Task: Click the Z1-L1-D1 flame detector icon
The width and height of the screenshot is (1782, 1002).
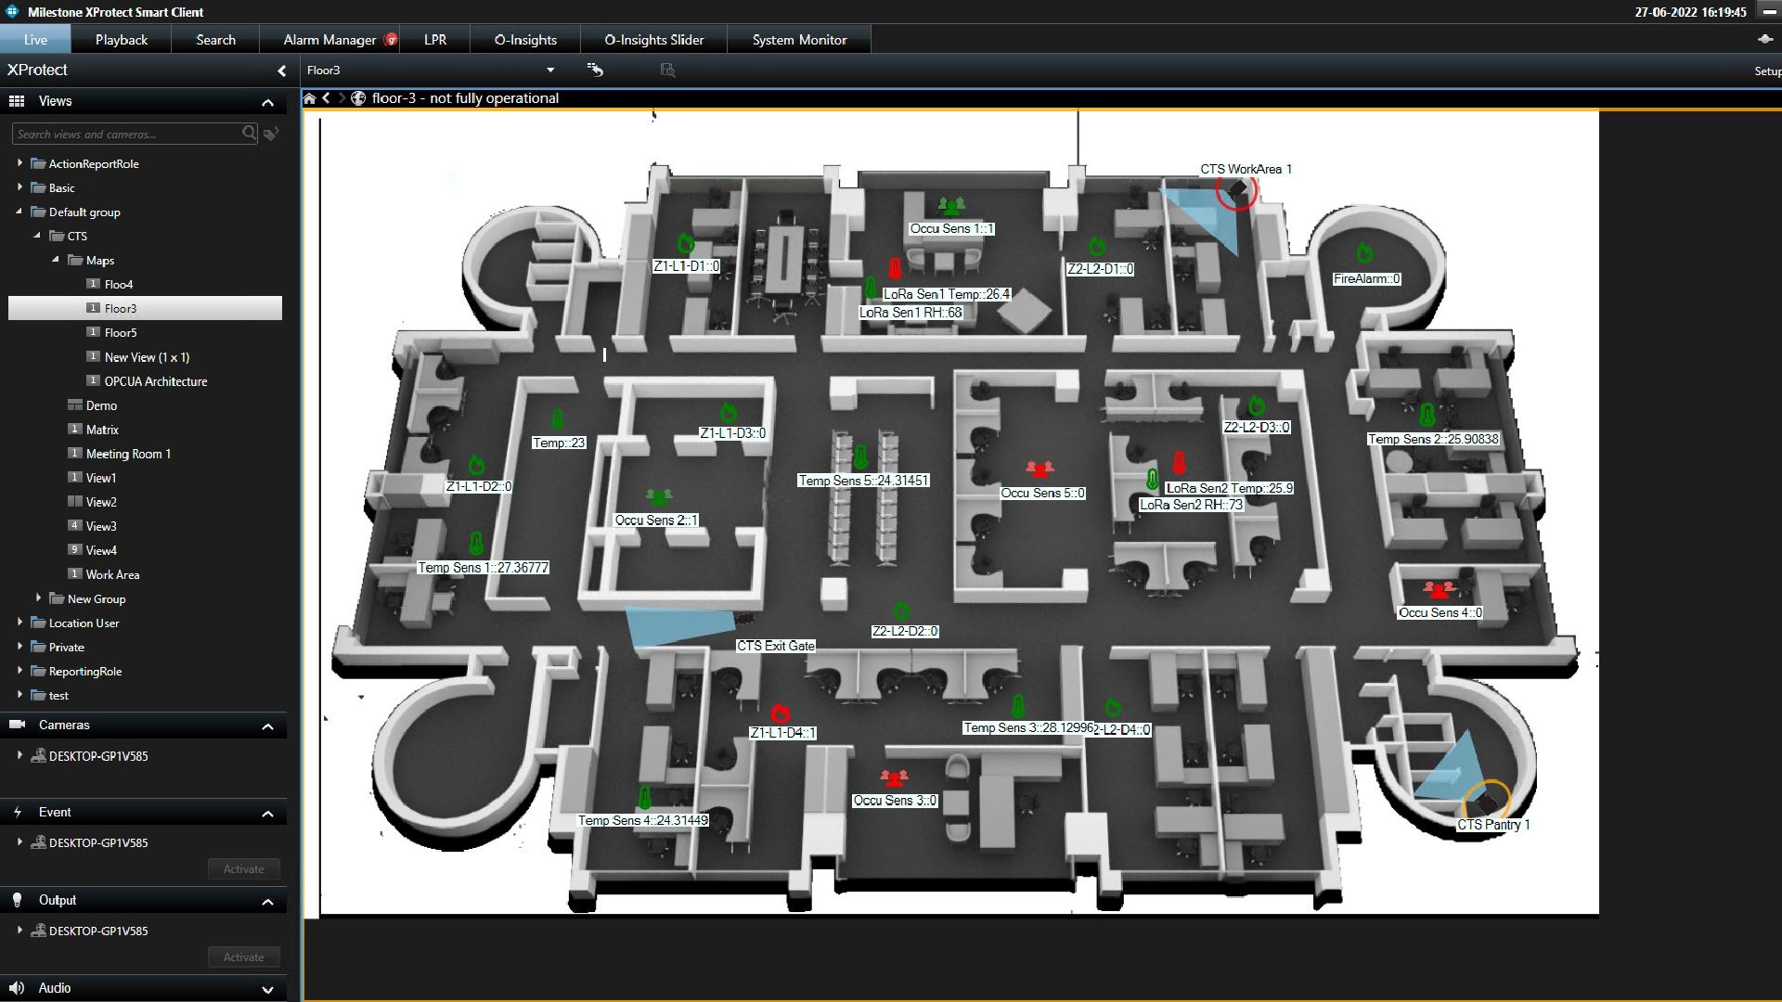Action: [x=686, y=243]
